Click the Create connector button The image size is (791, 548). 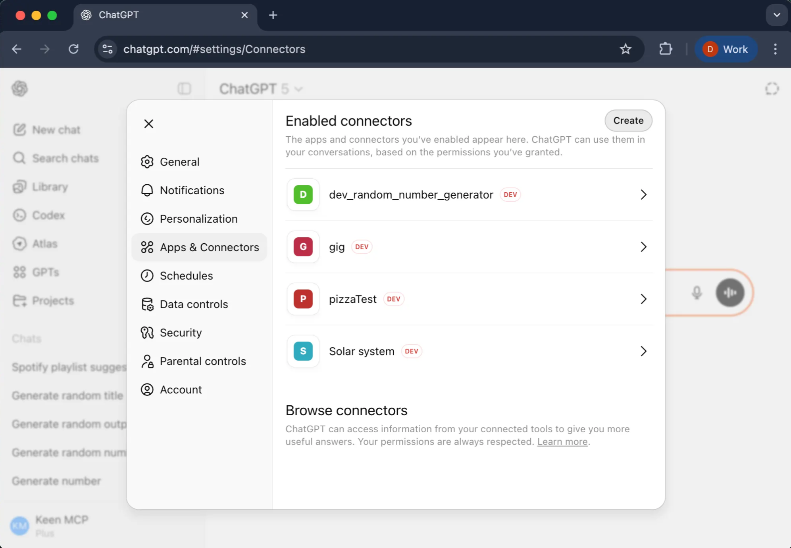click(628, 120)
